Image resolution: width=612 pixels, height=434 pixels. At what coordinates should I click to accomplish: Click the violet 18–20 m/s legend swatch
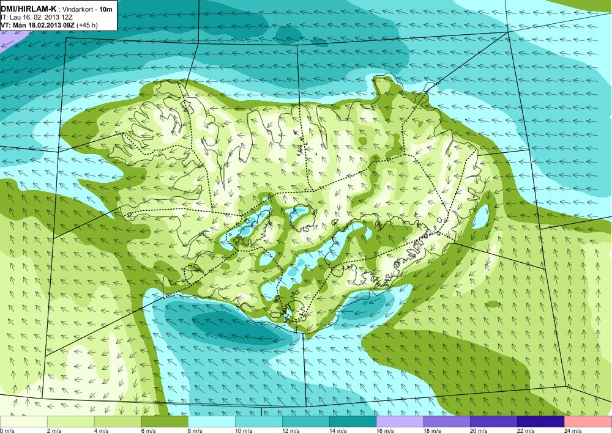[447, 422]
